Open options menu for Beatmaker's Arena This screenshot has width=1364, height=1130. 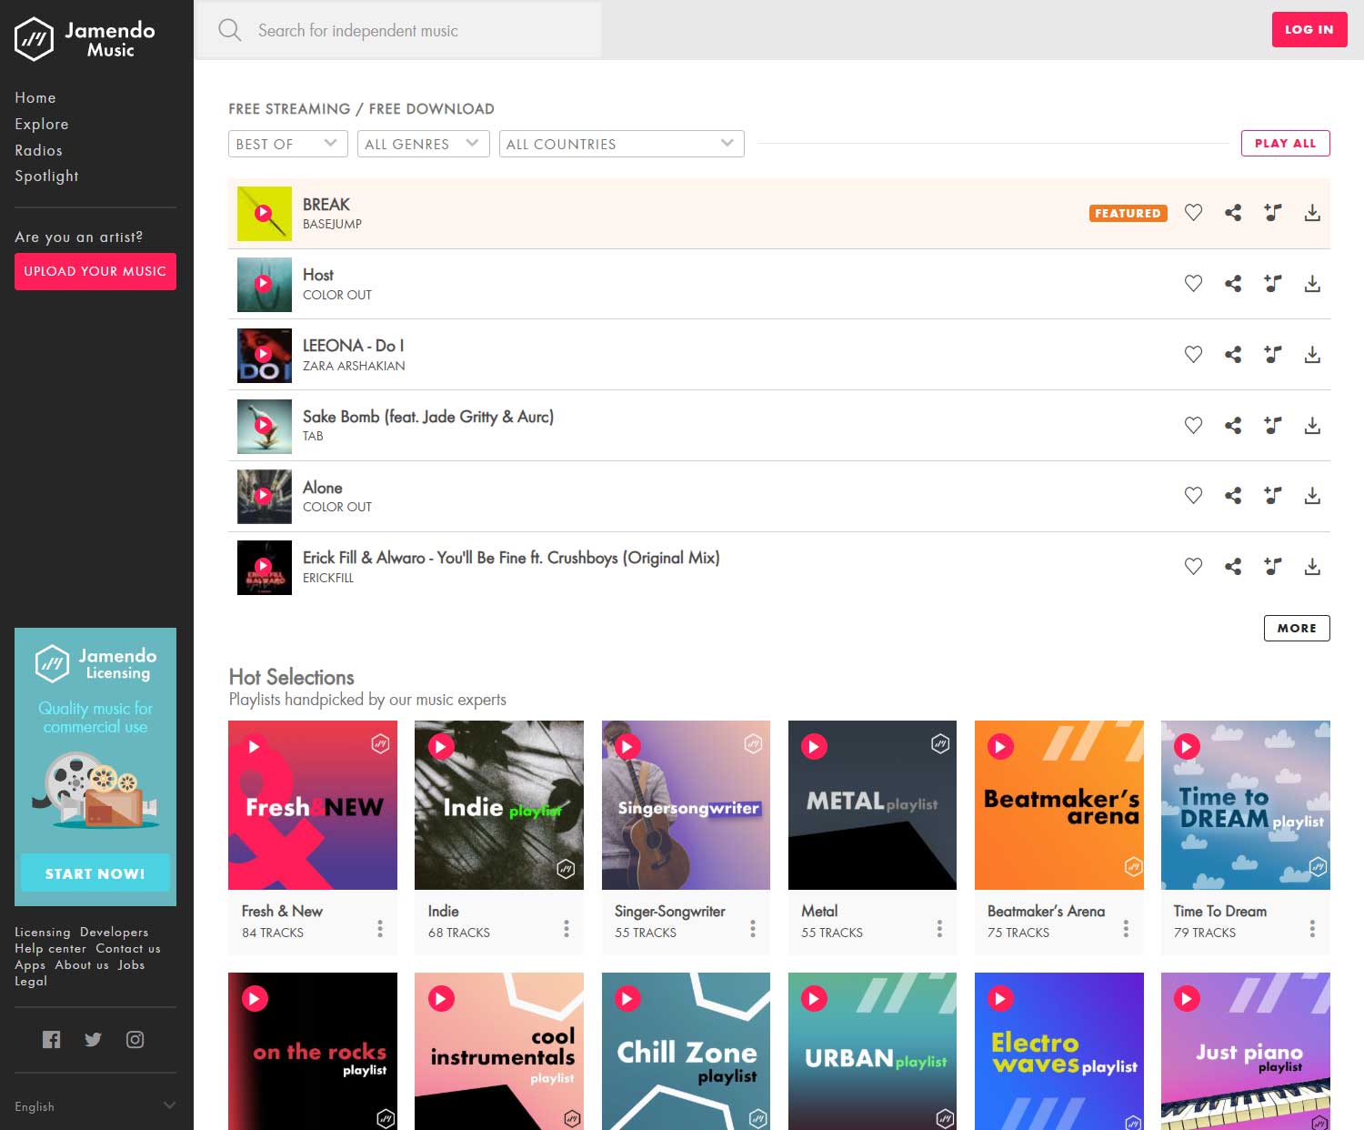point(1126,928)
